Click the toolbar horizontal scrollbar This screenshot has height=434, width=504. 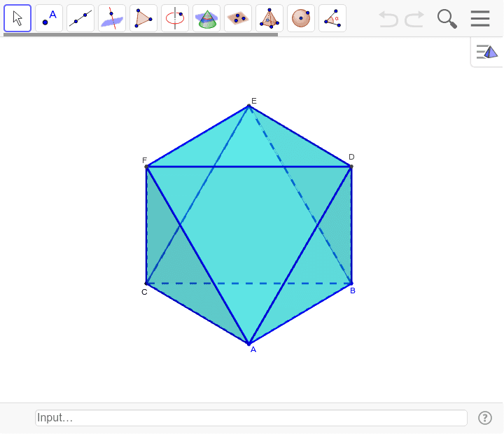pos(141,35)
